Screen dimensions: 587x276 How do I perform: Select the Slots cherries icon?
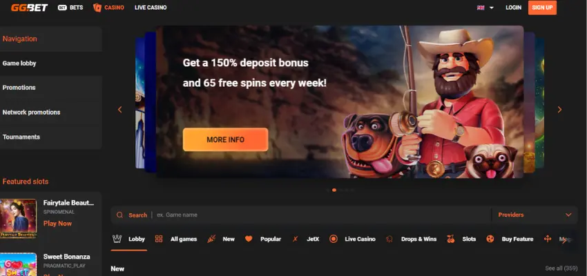point(451,239)
